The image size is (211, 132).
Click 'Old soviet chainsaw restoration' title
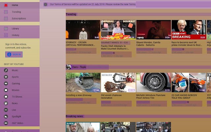coord(111,97)
